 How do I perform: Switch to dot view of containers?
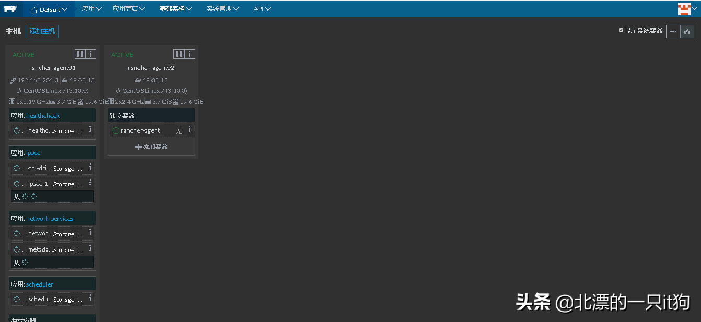(x=673, y=31)
